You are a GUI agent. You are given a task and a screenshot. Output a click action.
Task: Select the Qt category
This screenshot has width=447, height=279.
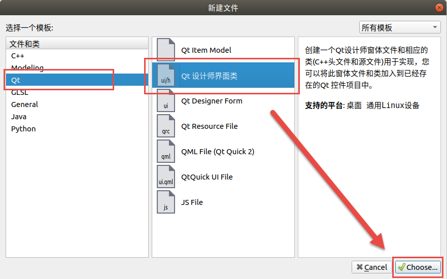(x=77, y=80)
